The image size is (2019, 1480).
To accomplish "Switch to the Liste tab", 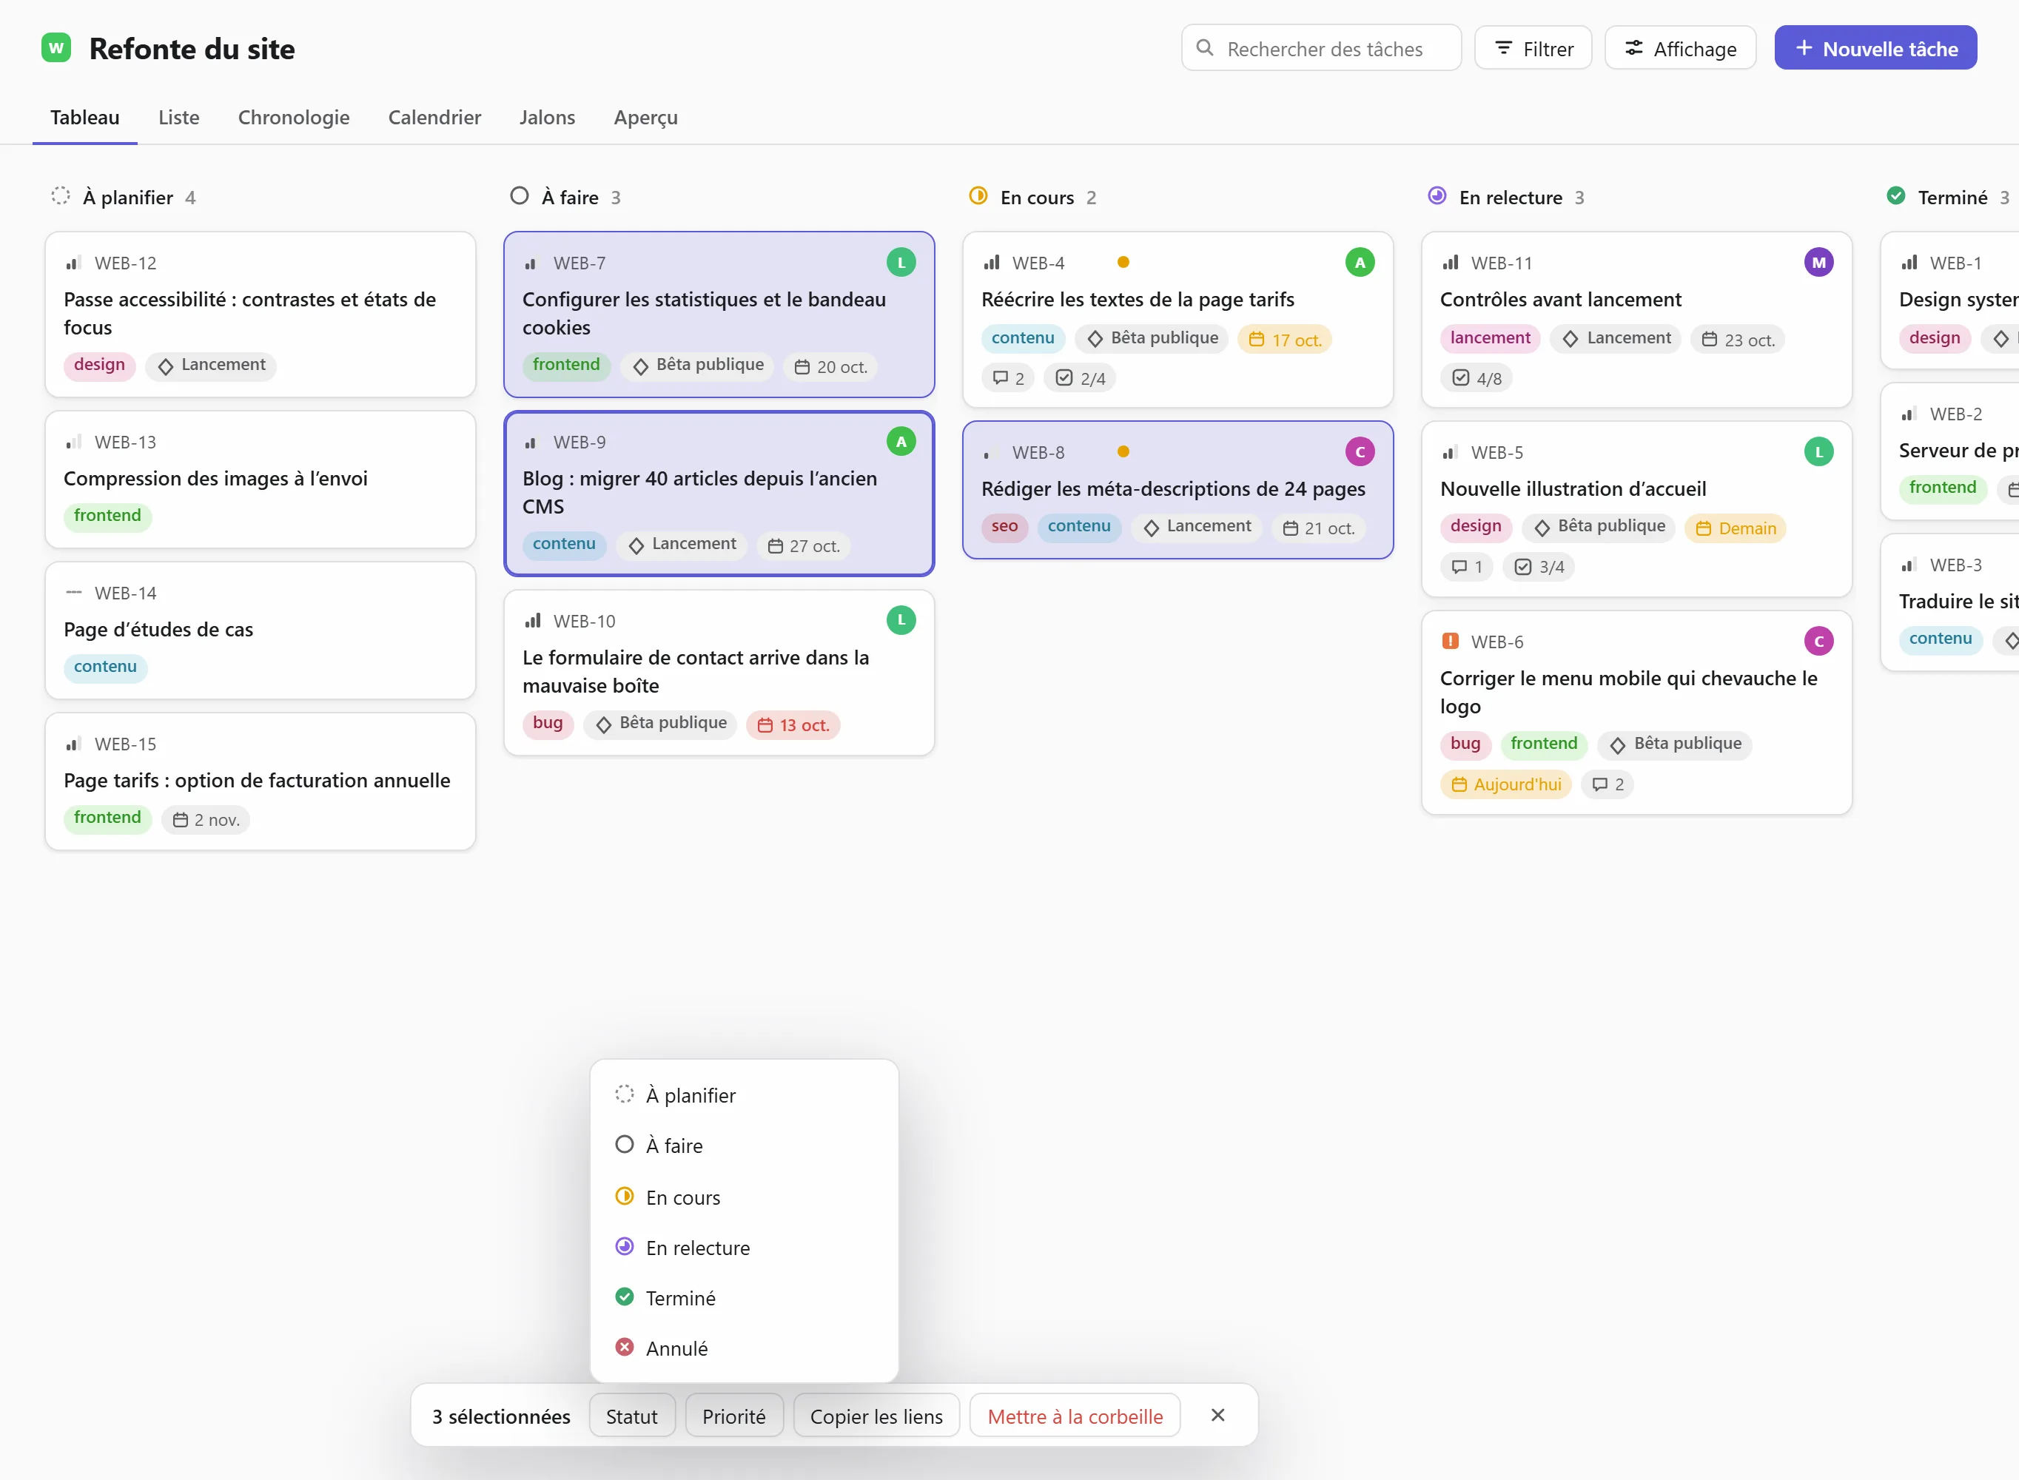I will point(179,118).
